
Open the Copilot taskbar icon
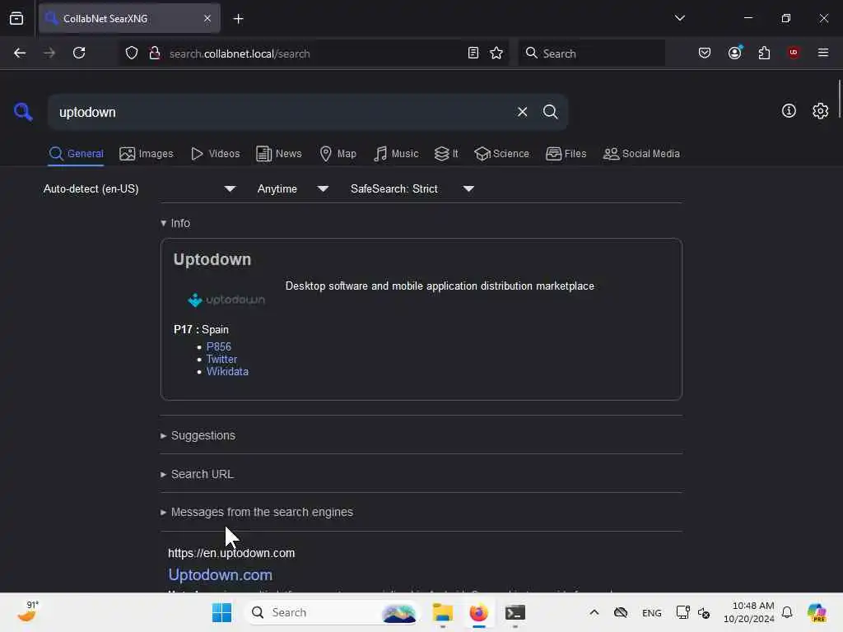point(817,612)
